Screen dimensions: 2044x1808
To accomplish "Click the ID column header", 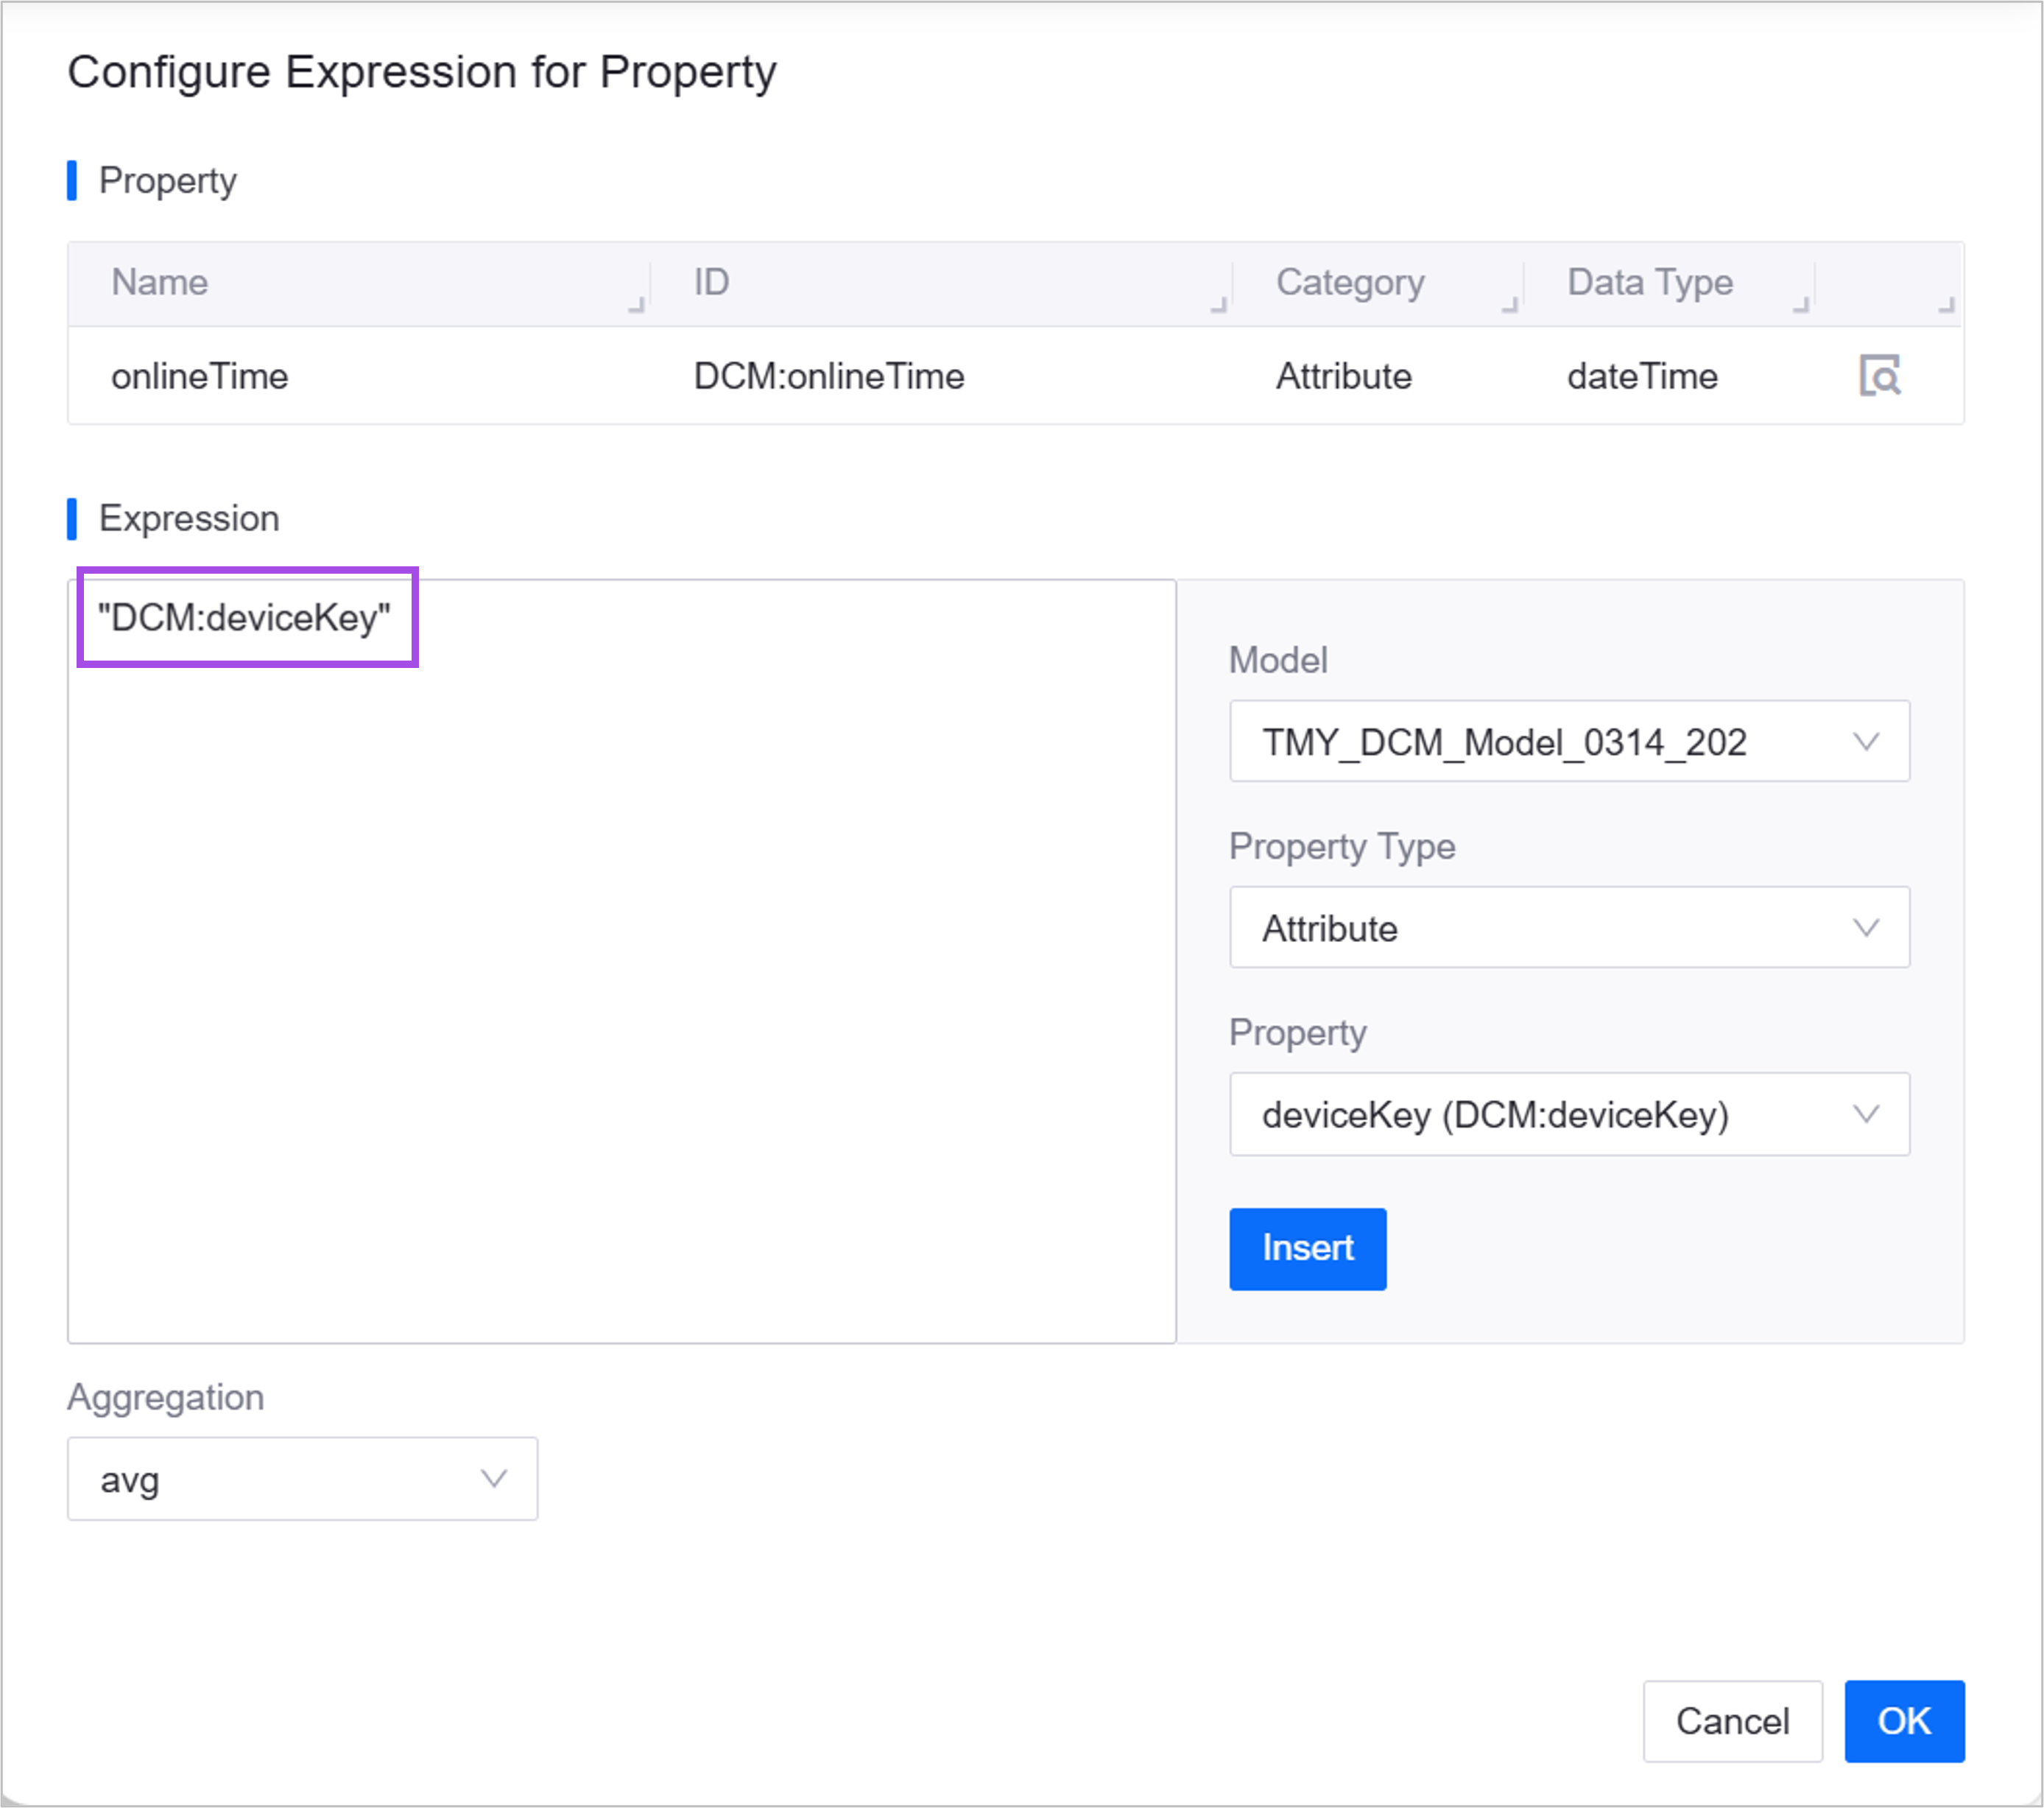I will pos(711,283).
